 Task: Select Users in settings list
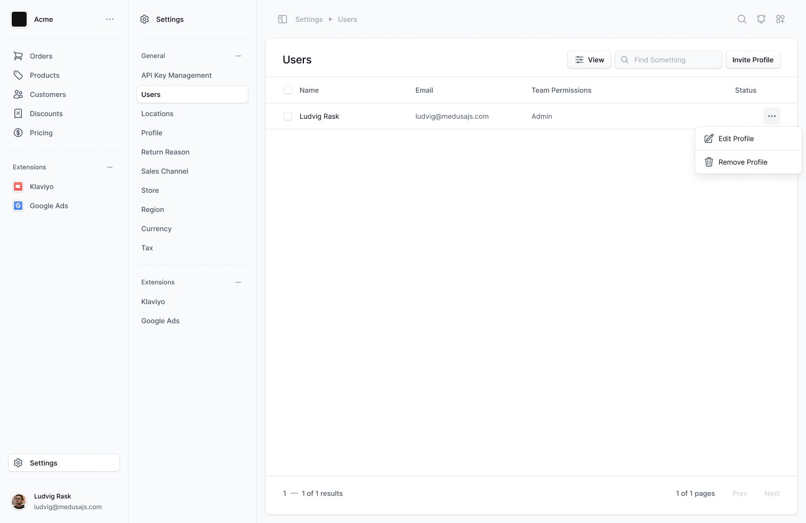192,94
